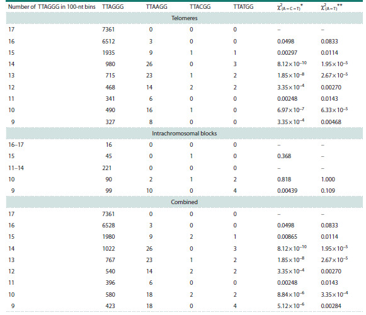
Task: Click the 0.00297 value
Action: point(287,53)
